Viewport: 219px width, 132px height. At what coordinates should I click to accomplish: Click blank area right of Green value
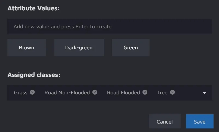click(x=180, y=47)
